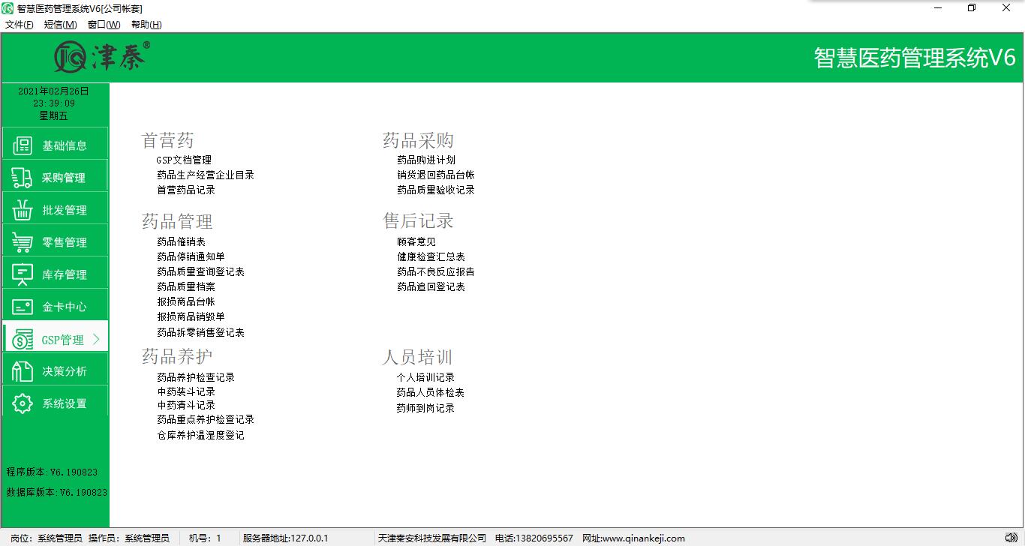Screen dimensions: 1025x546
Task: Open the 文件(F) menu
Action: pos(20,25)
